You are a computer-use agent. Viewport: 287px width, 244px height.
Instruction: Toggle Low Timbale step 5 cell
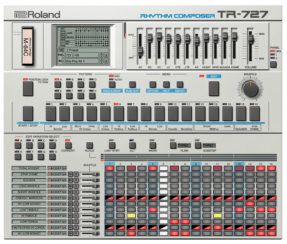[153, 210]
